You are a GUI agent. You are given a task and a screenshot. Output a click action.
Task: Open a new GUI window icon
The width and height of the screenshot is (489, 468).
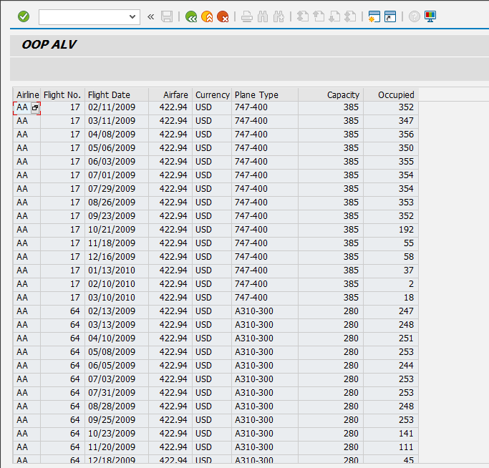coord(373,16)
